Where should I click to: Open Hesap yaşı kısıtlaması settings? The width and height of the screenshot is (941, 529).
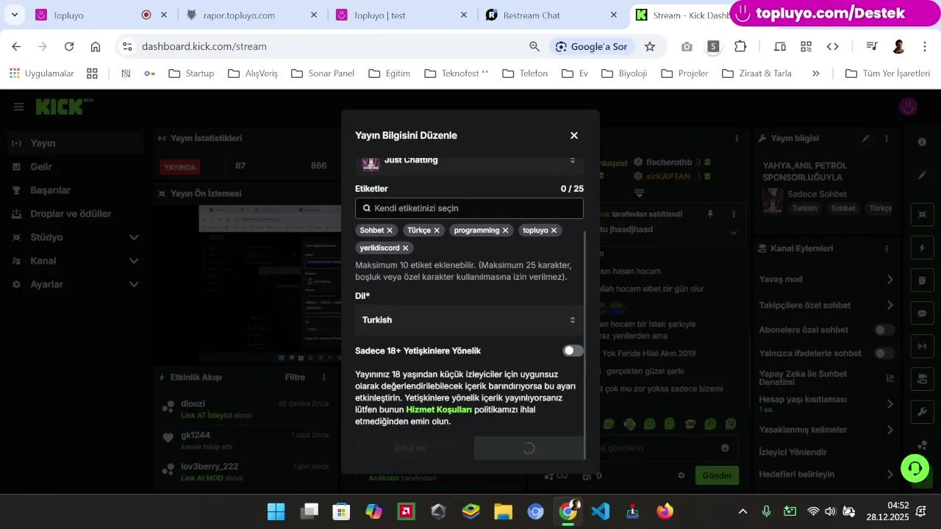coord(826,403)
